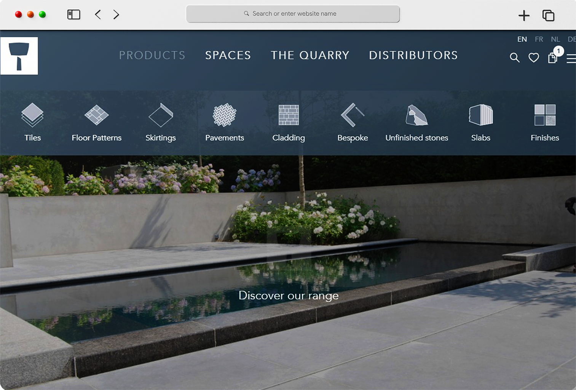Viewport: 576px width, 390px height.
Task: Click the Floor Patterns icon
Action: (96, 115)
